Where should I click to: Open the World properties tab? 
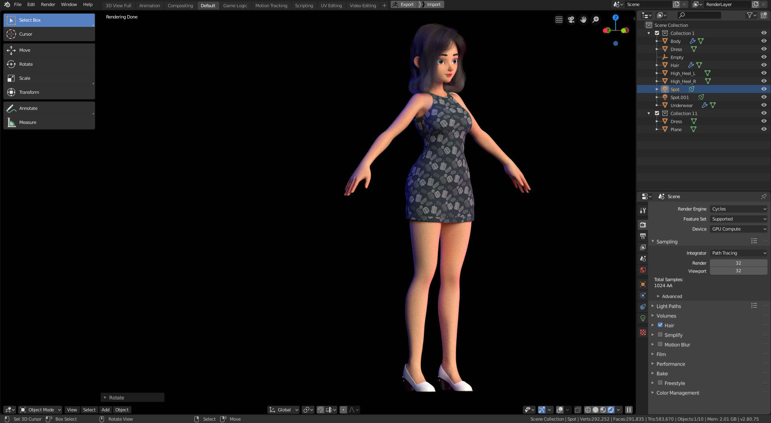pyautogui.click(x=643, y=270)
